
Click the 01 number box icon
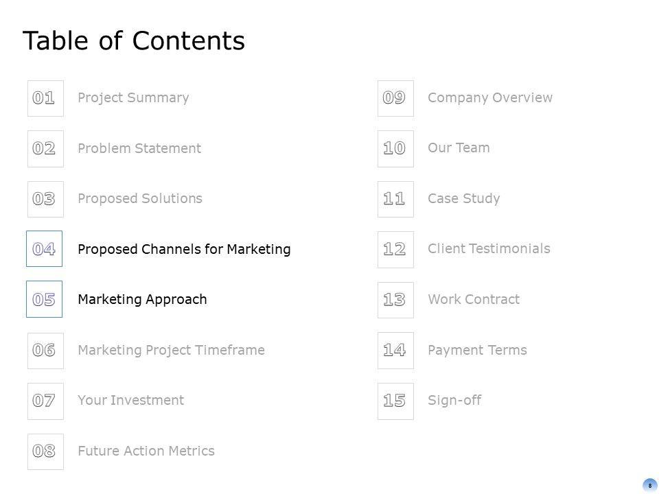pos(45,98)
